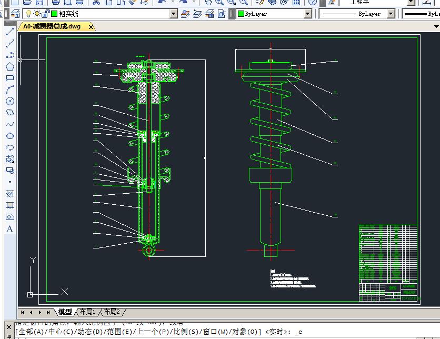Select the Rectangle tool
Image resolution: width=440 pixels, height=339 pixels.
[9, 78]
